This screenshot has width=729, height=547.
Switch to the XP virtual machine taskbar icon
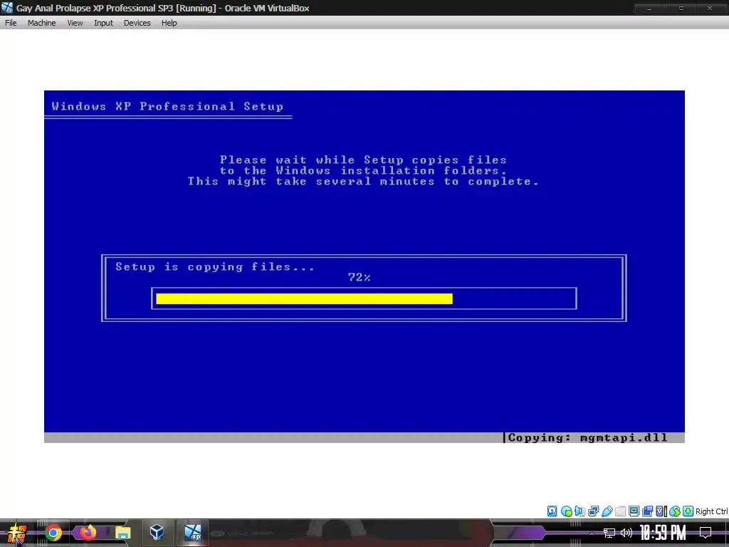coord(192,533)
